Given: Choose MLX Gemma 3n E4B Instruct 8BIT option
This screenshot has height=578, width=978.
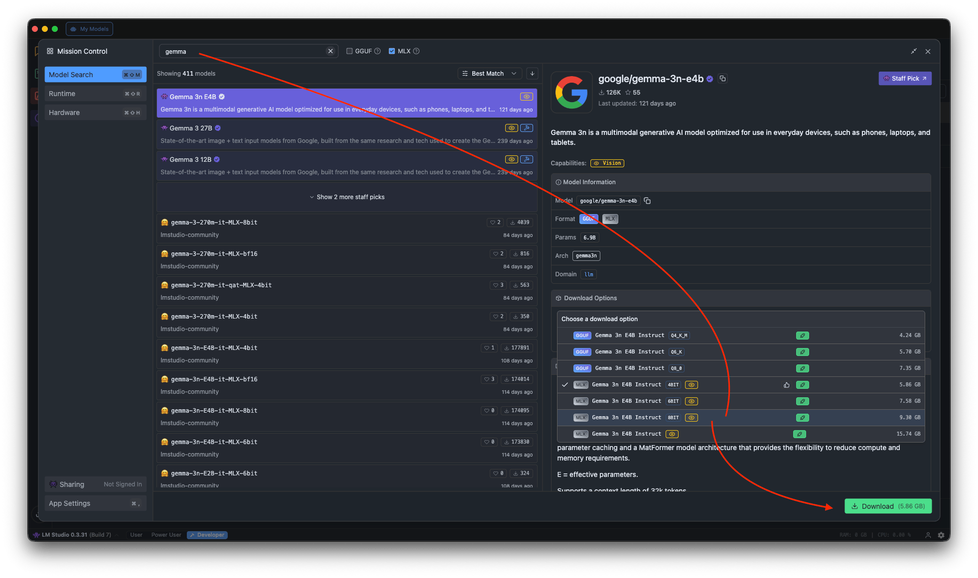Looking at the screenshot, I should [x=741, y=418].
